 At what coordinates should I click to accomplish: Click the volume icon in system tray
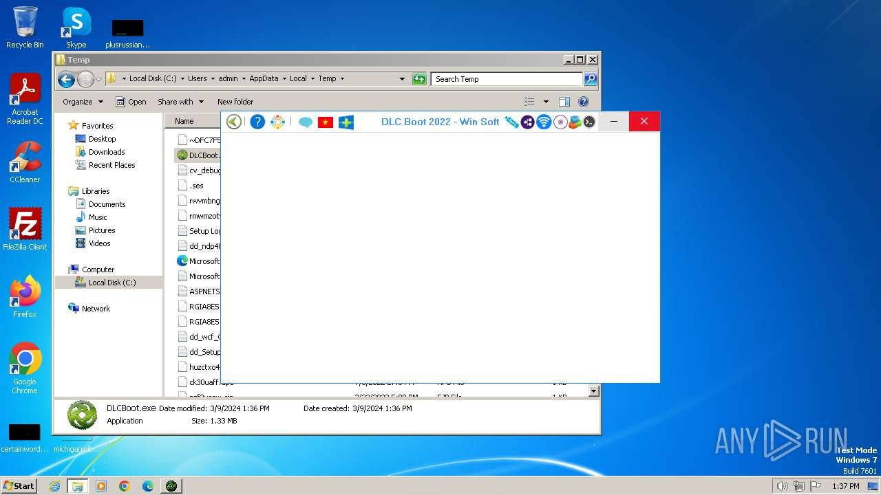click(782, 486)
